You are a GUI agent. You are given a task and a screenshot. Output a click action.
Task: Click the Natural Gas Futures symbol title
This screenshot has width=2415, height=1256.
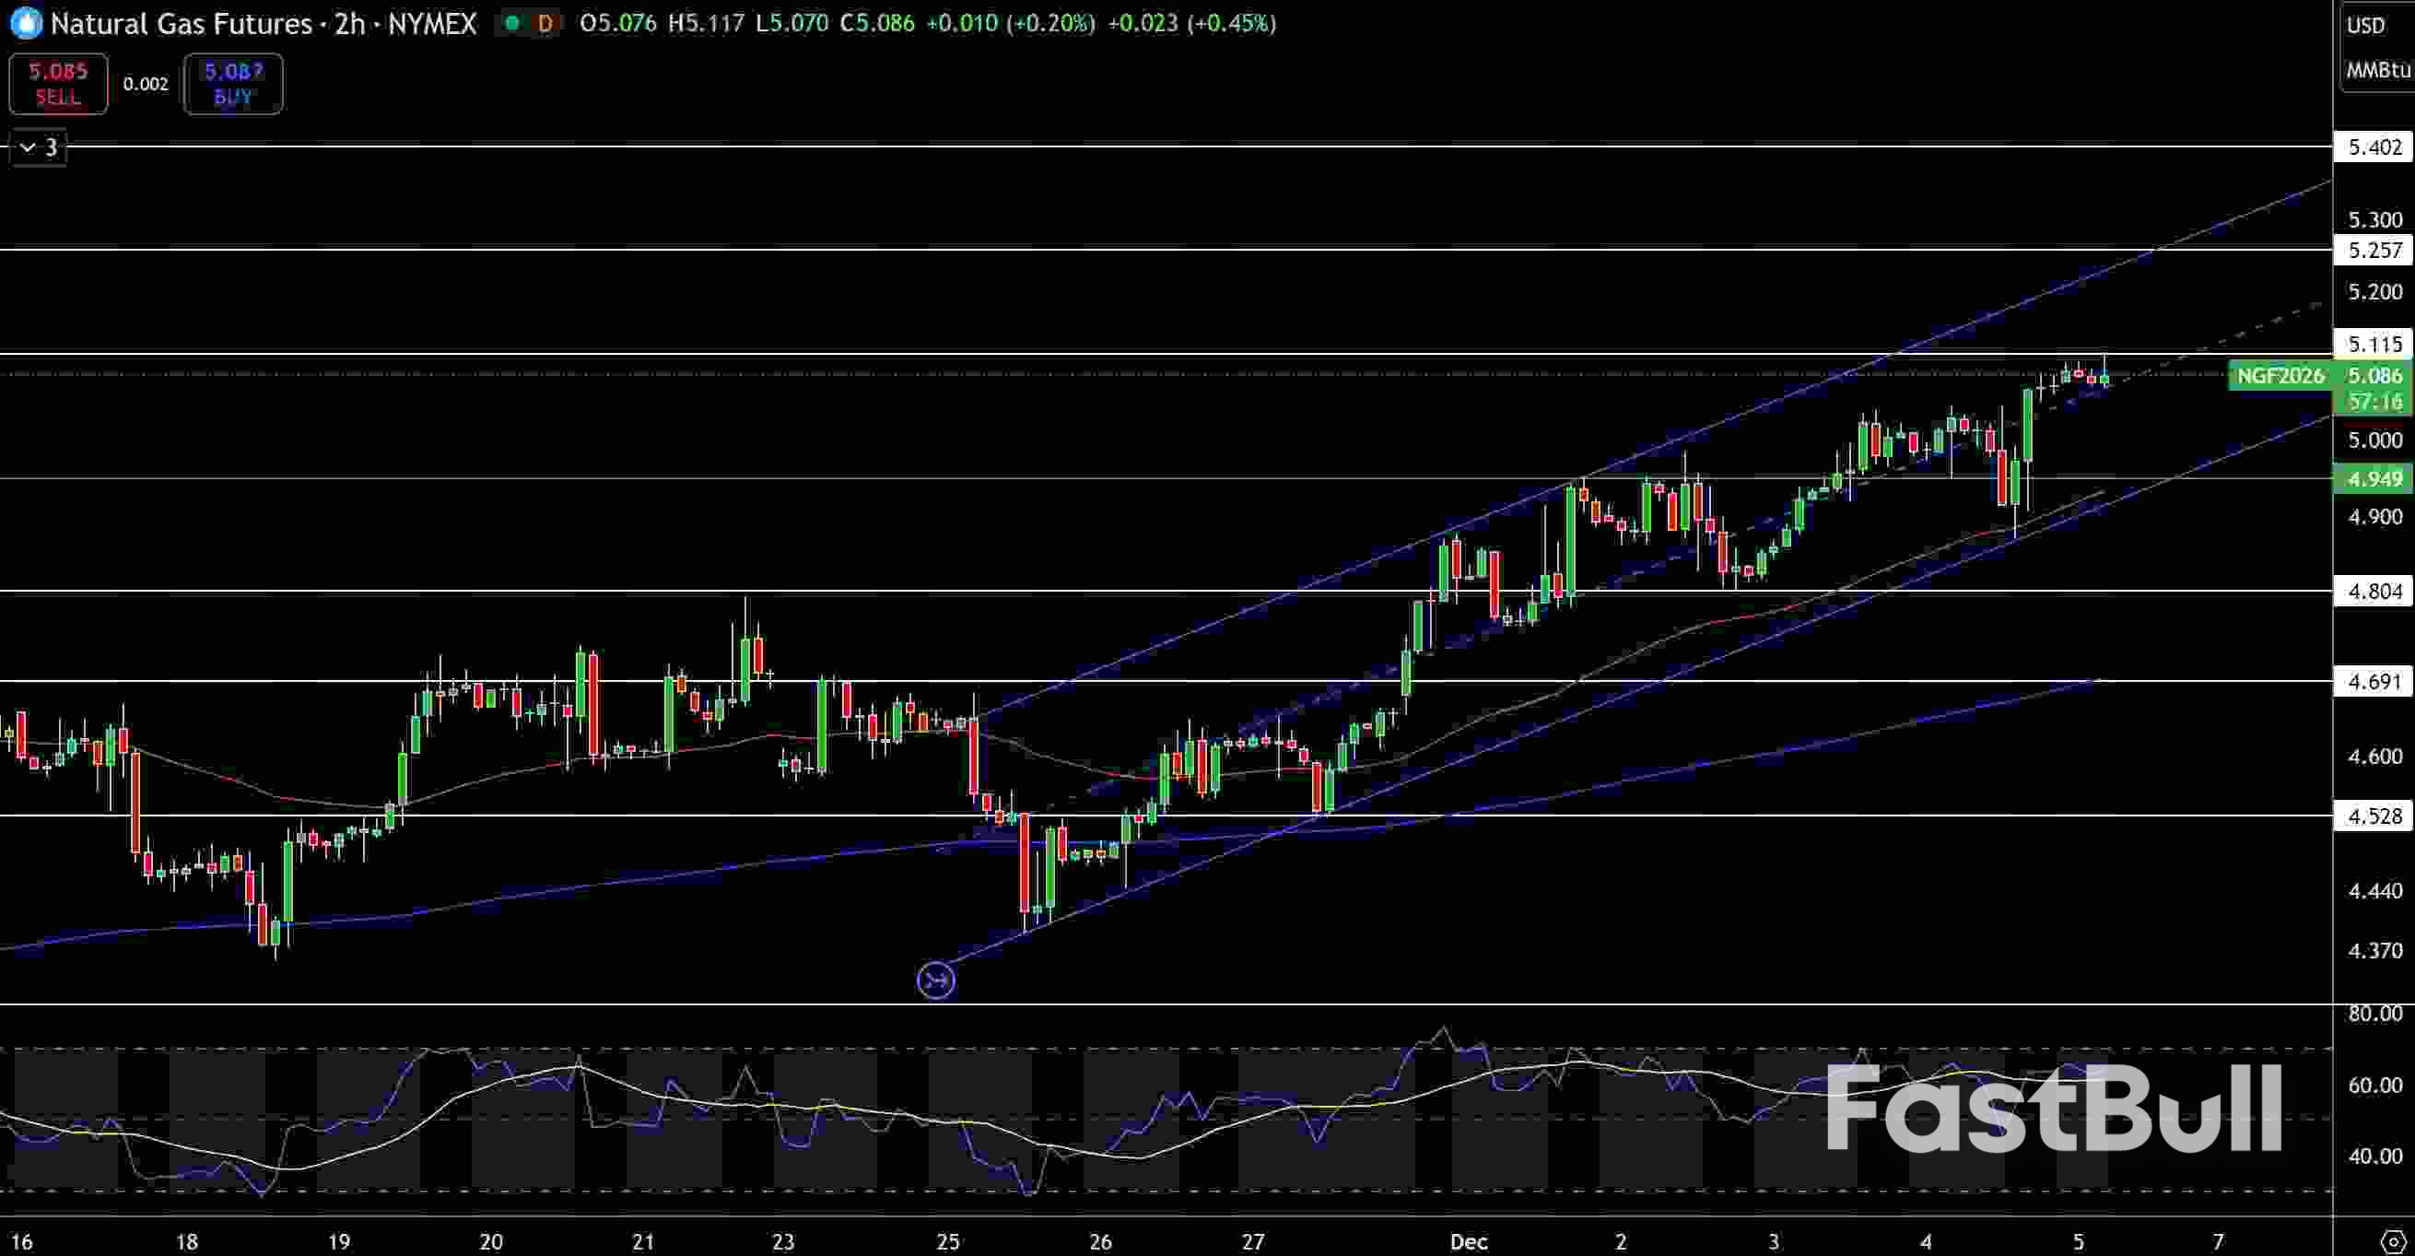180,23
